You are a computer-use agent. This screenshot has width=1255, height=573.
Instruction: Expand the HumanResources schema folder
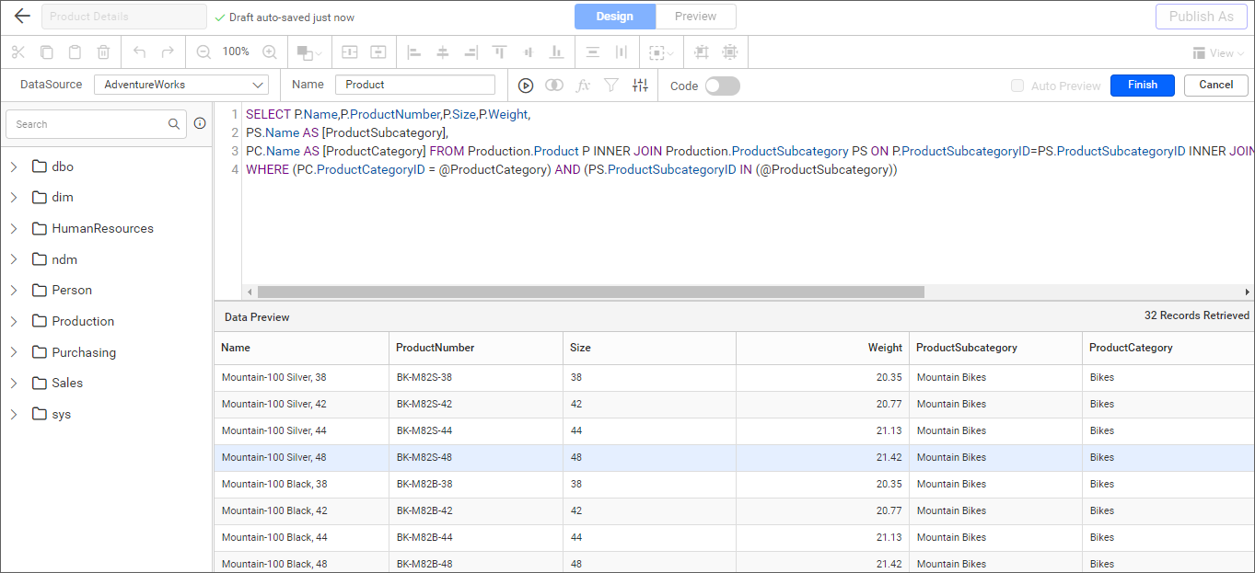coord(14,228)
